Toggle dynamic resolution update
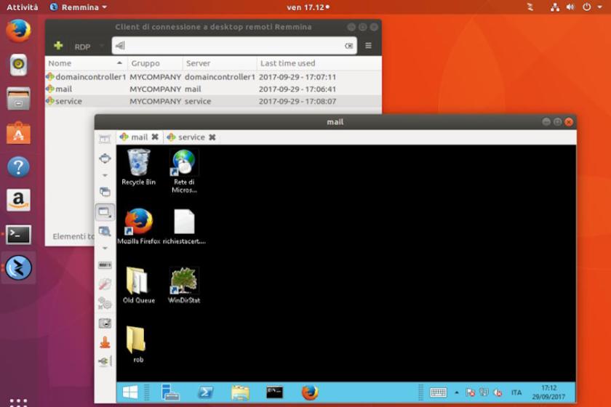The image size is (611, 407). [x=105, y=212]
